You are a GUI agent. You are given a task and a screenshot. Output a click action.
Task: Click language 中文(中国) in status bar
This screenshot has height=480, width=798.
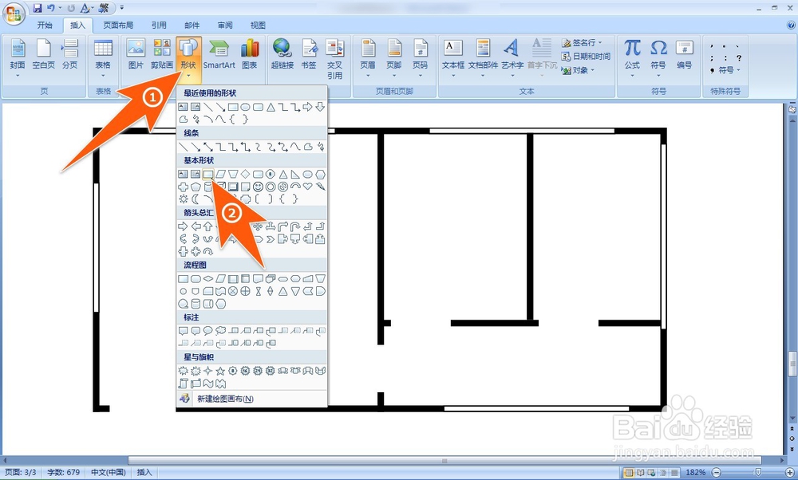tap(109, 472)
